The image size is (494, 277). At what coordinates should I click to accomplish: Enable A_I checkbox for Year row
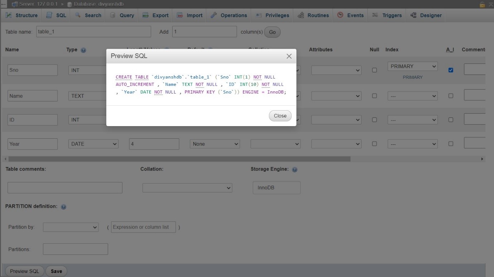pos(451,144)
